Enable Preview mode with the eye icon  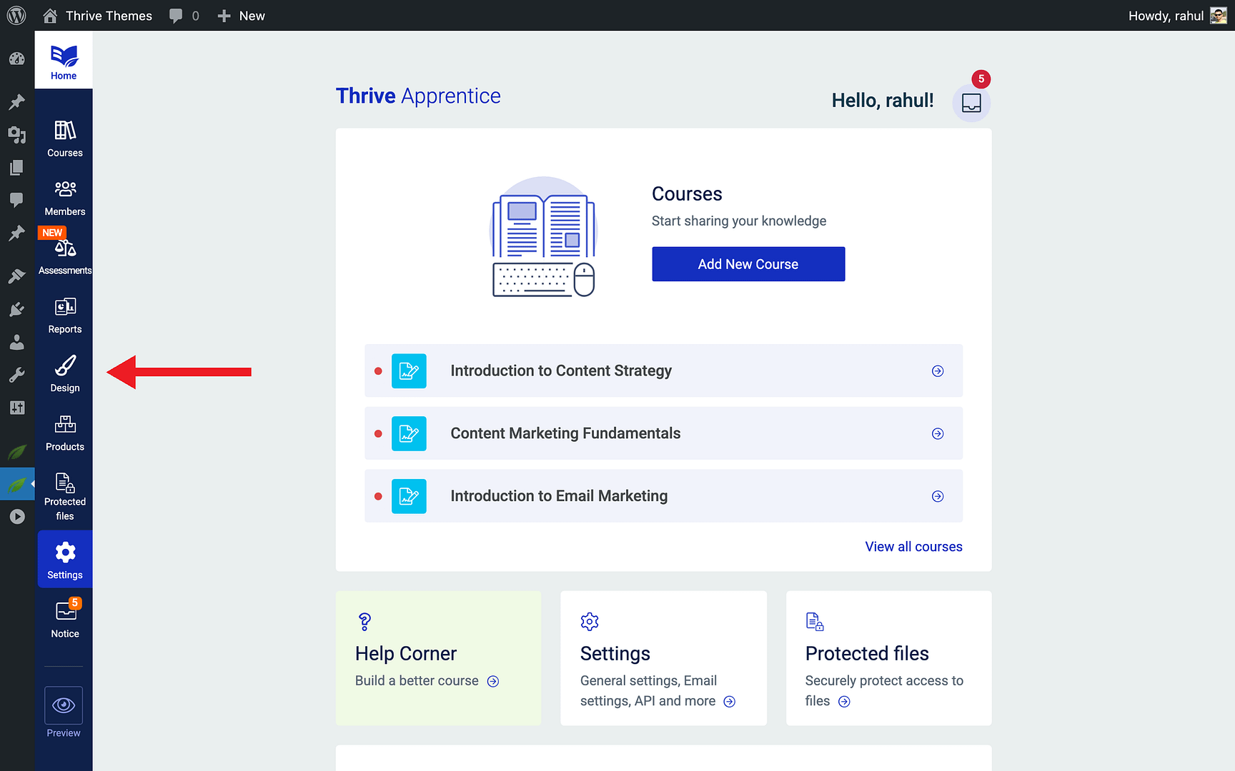64,705
